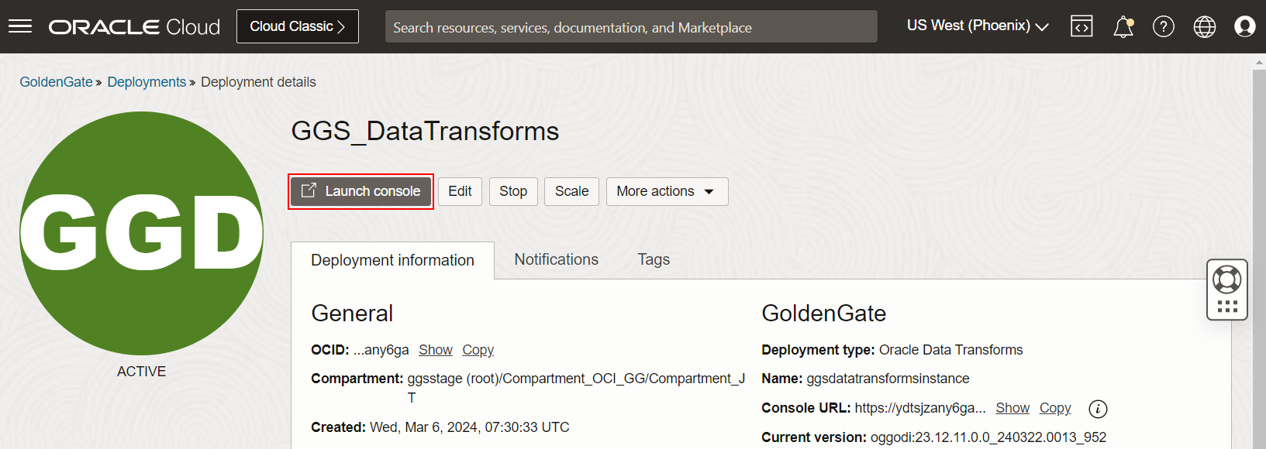Launch the deployment console
This screenshot has width=1266, height=449.
(x=360, y=191)
